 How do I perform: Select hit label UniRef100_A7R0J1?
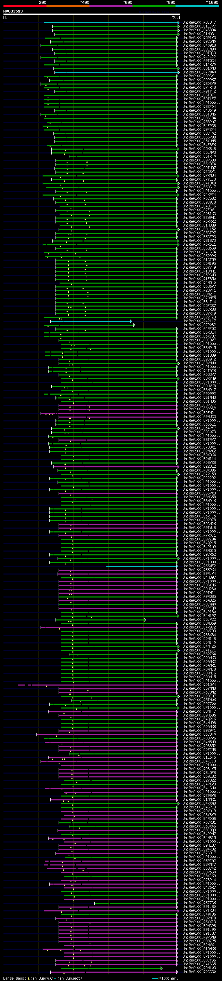(199, 536)
